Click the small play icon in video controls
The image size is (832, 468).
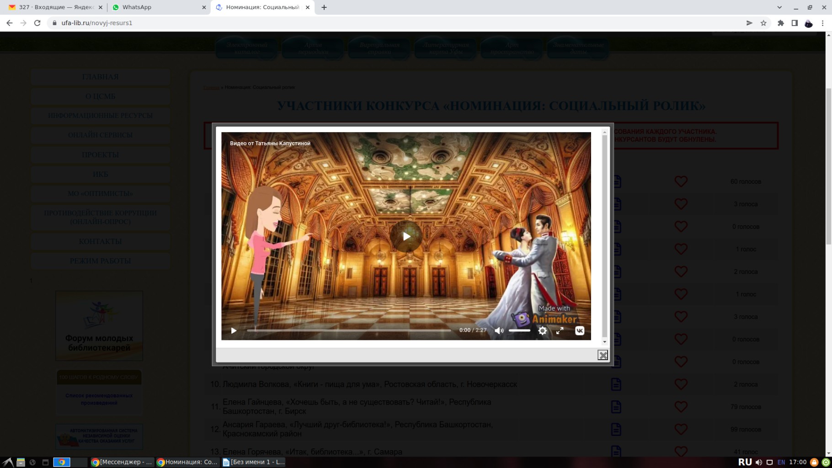[x=234, y=330]
